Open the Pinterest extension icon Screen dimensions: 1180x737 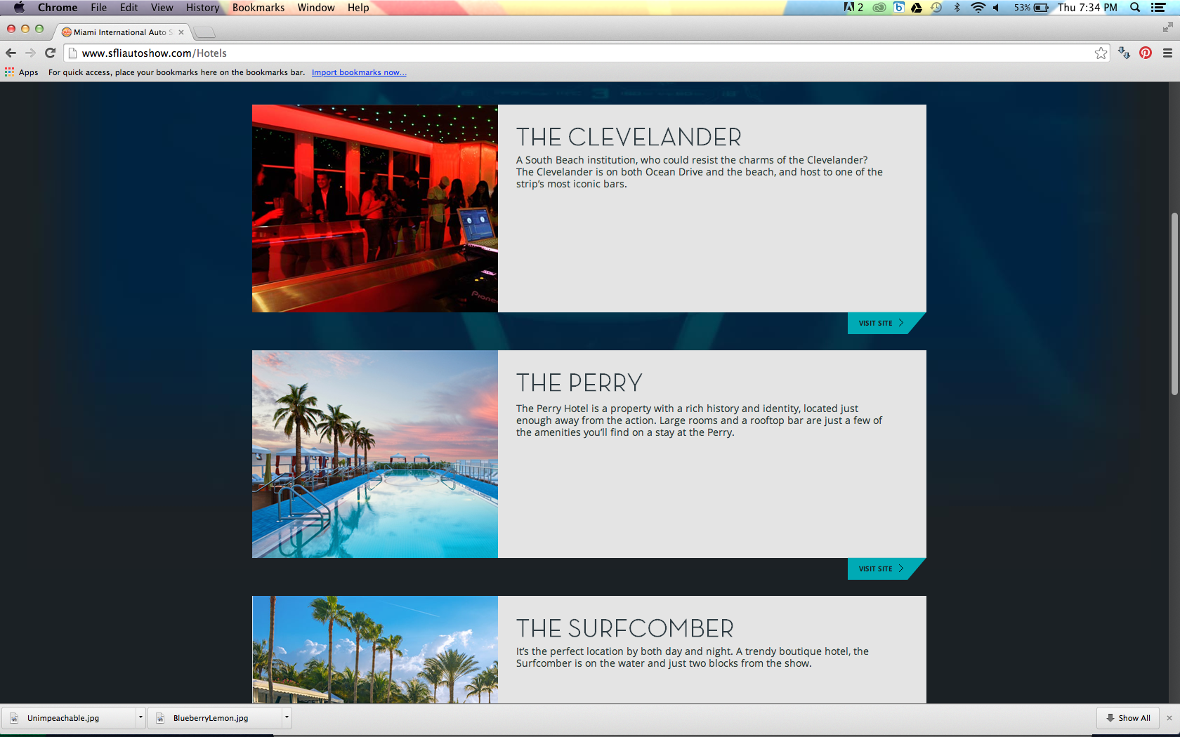point(1146,53)
